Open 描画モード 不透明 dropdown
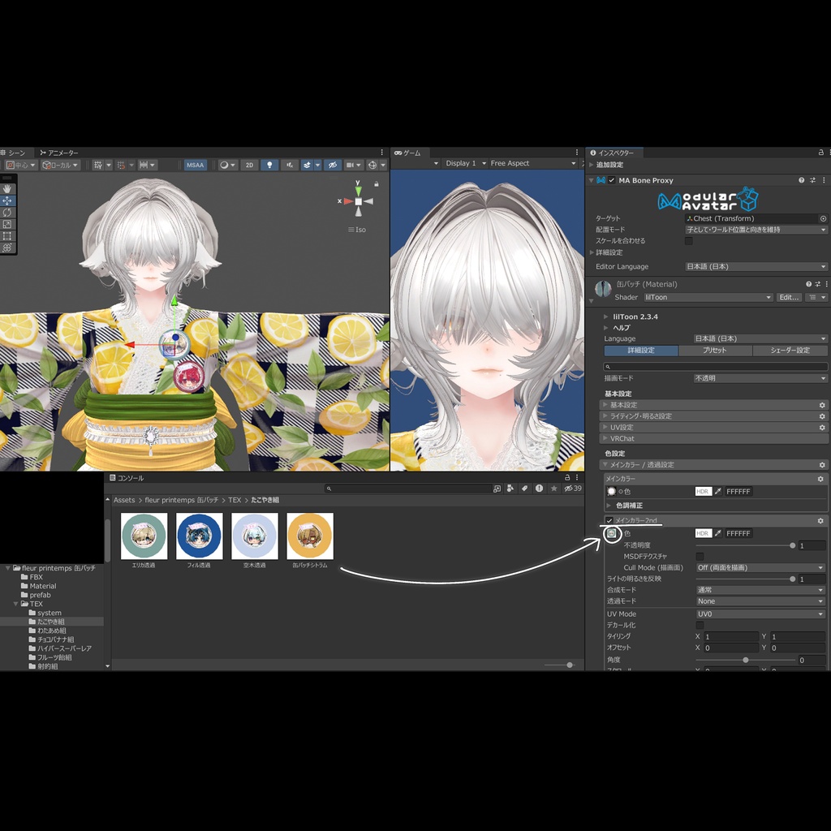Screen dimensions: 831x831 (760, 378)
